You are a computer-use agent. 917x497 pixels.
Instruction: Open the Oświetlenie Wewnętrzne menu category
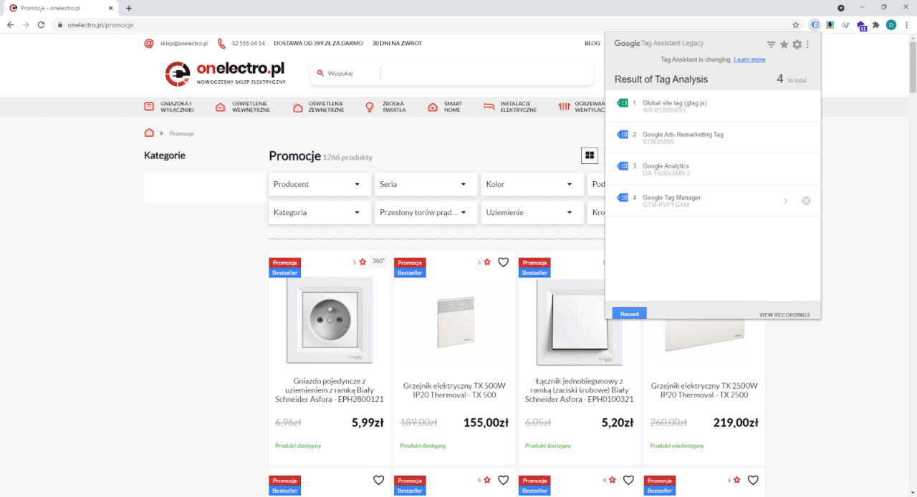243,107
